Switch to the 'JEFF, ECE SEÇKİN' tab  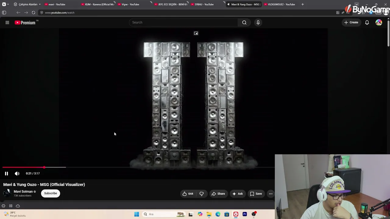[x=171, y=4]
